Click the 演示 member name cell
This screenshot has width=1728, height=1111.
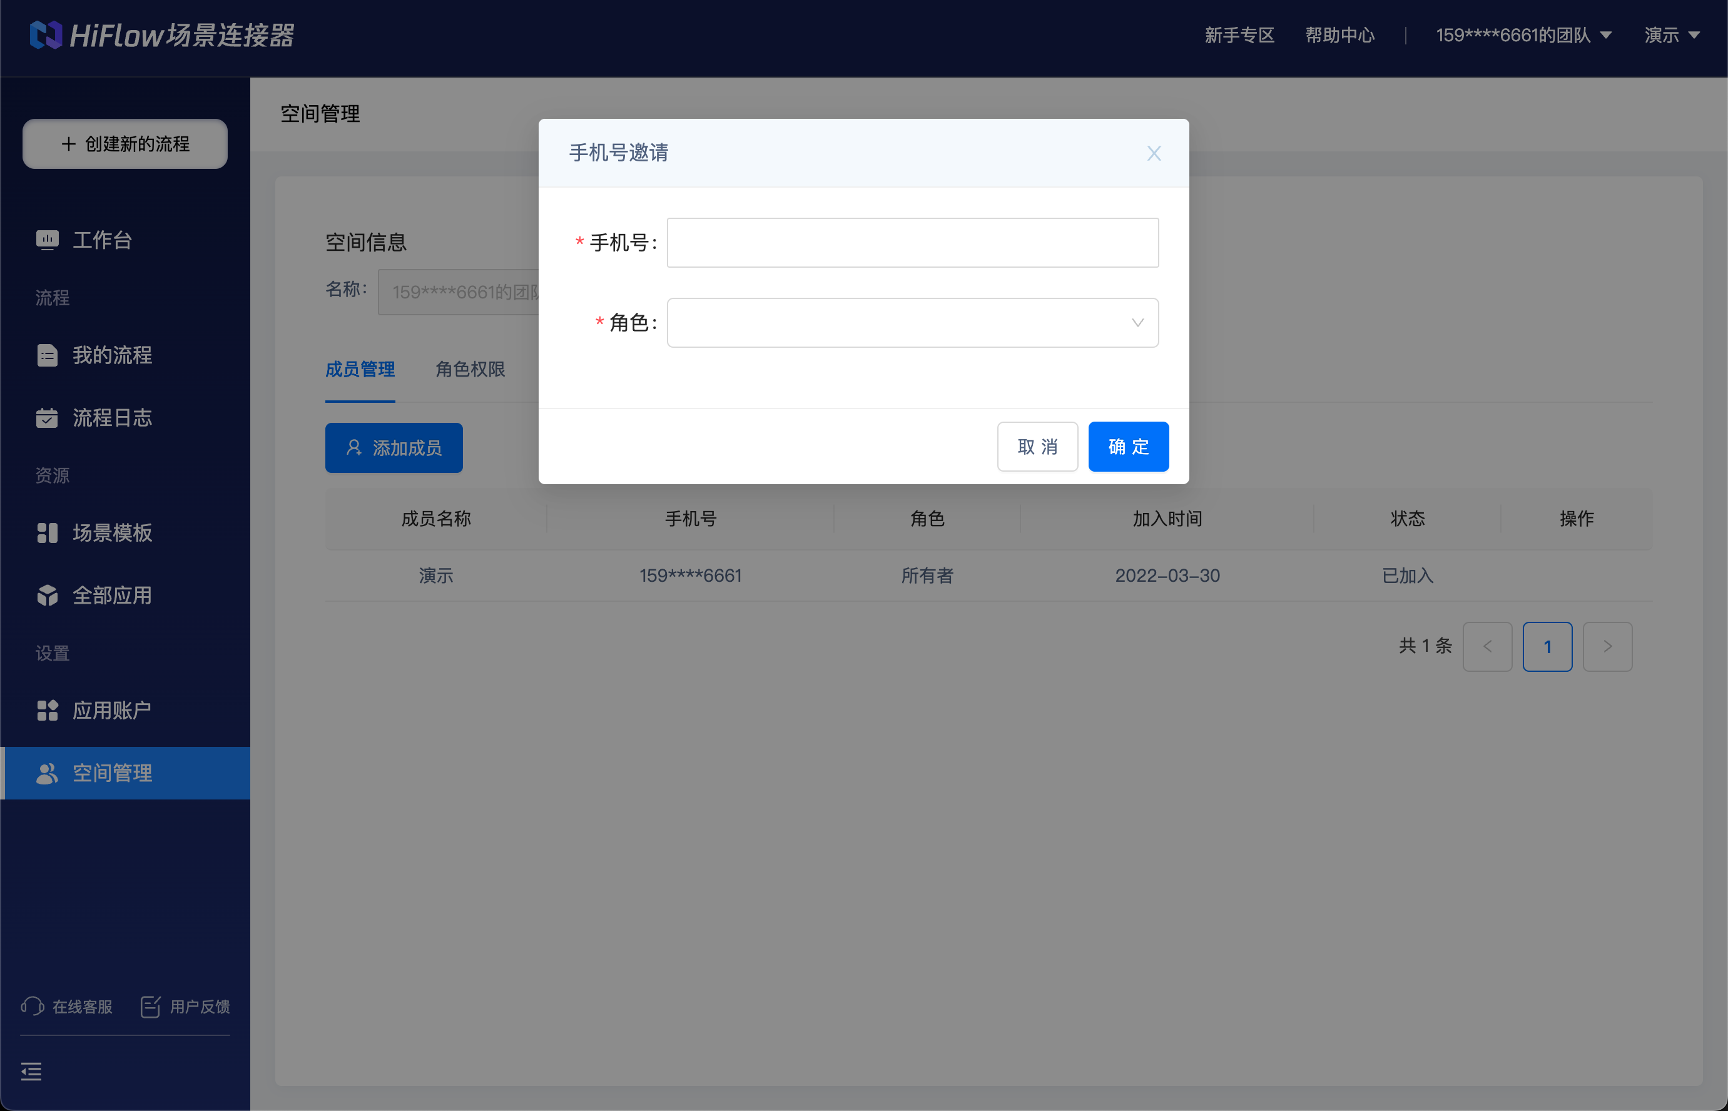[436, 576]
